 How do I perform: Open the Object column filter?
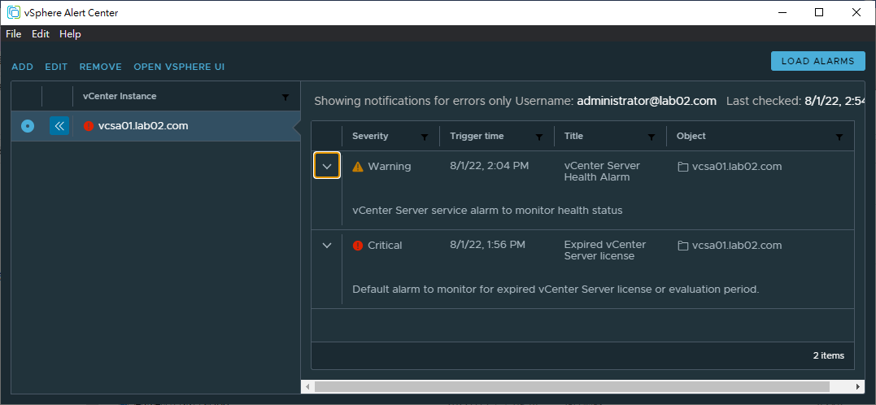click(x=839, y=137)
